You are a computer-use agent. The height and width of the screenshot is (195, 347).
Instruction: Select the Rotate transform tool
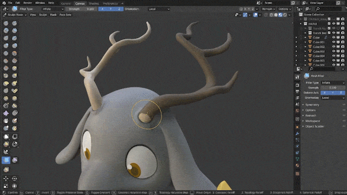point(14,179)
